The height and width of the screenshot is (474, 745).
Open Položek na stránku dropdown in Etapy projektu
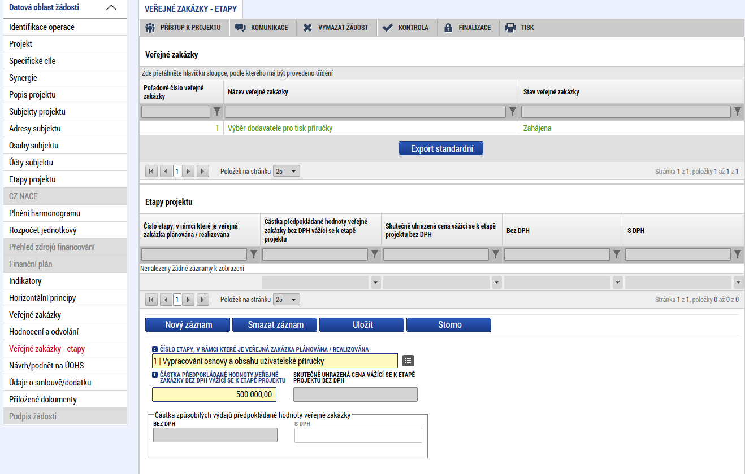click(x=287, y=300)
